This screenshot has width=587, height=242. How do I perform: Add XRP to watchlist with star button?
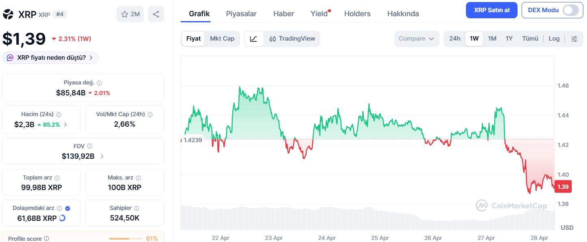pyautogui.click(x=130, y=14)
